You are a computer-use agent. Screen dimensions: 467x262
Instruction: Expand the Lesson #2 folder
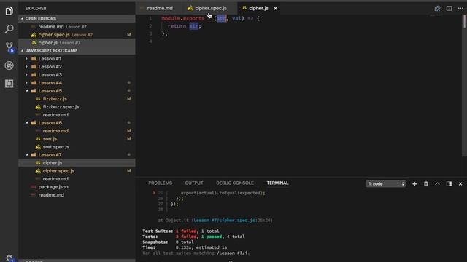77,66
